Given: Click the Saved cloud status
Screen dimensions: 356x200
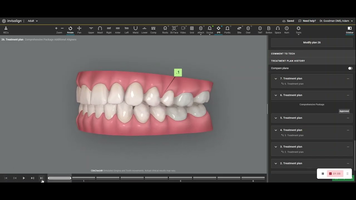Looking at the screenshot, I should 288,21.
